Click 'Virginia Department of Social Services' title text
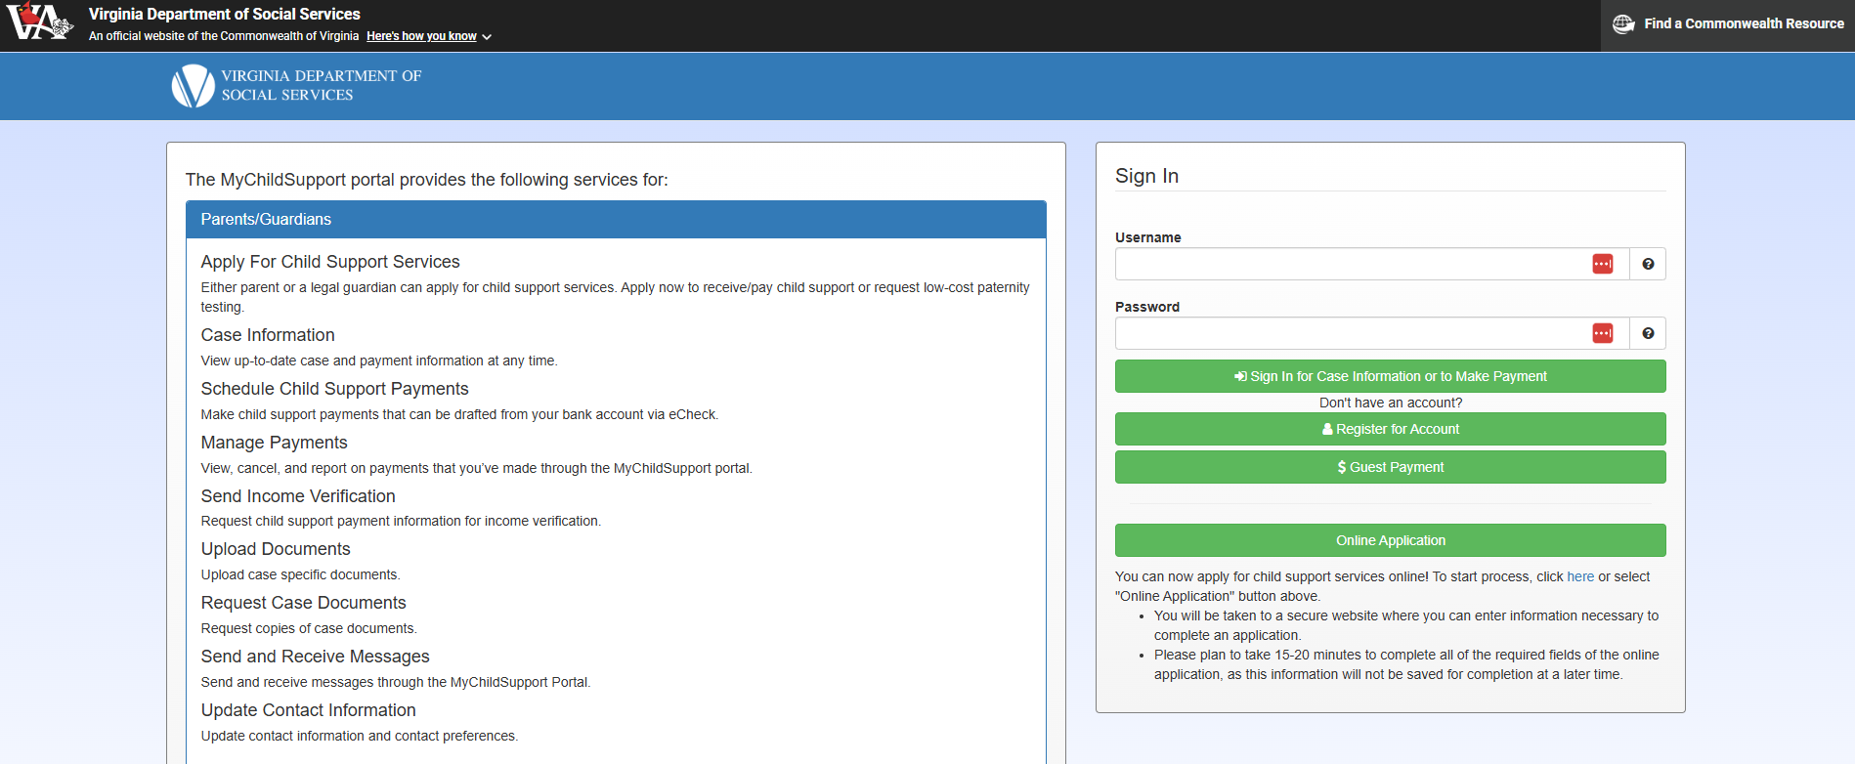This screenshot has width=1855, height=764. point(224,15)
